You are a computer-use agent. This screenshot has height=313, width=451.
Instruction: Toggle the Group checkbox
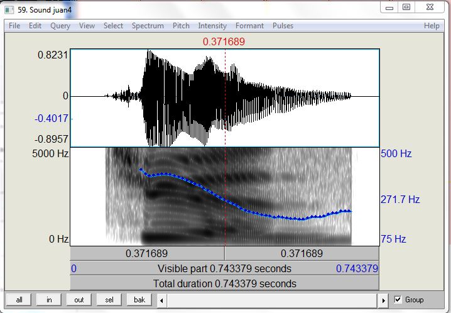(398, 299)
